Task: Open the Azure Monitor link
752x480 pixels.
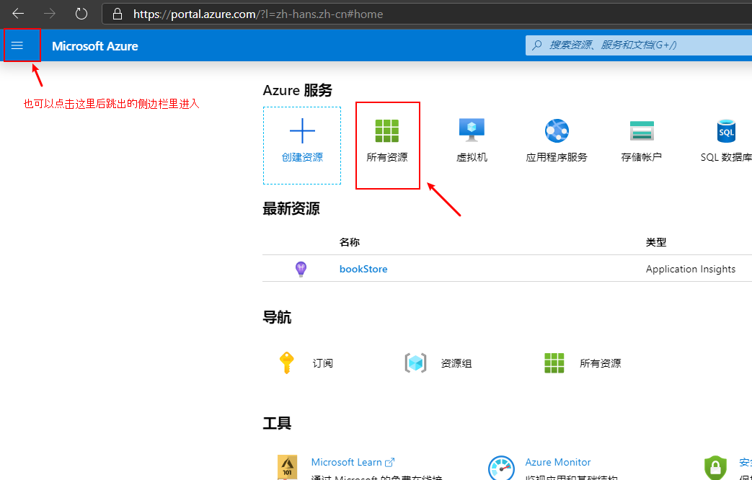Action: [558, 462]
